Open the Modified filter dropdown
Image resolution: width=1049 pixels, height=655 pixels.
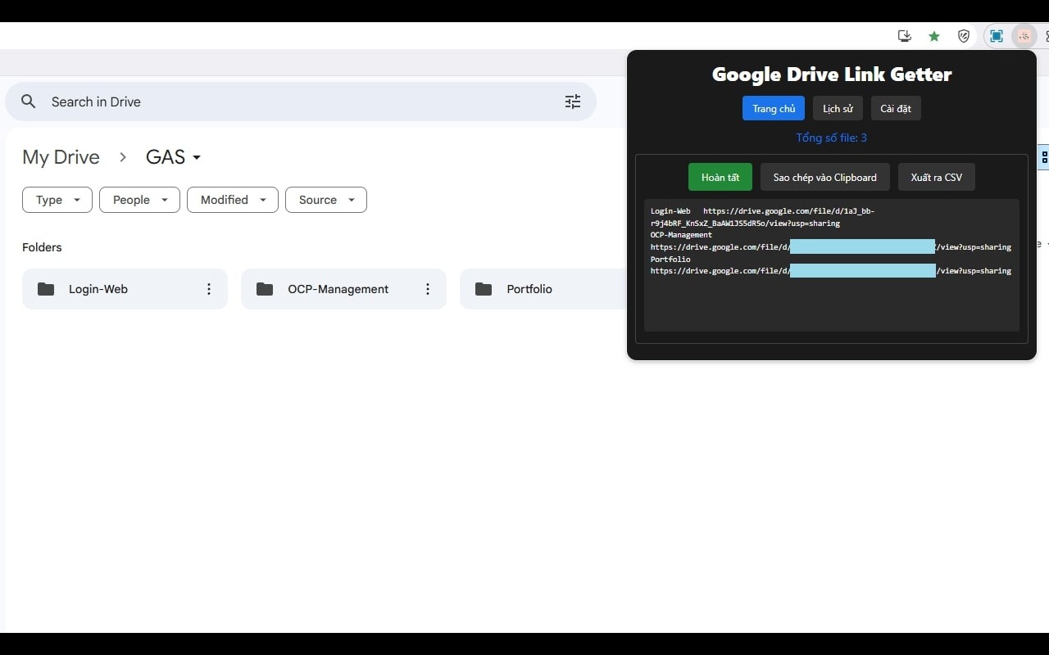[232, 199]
